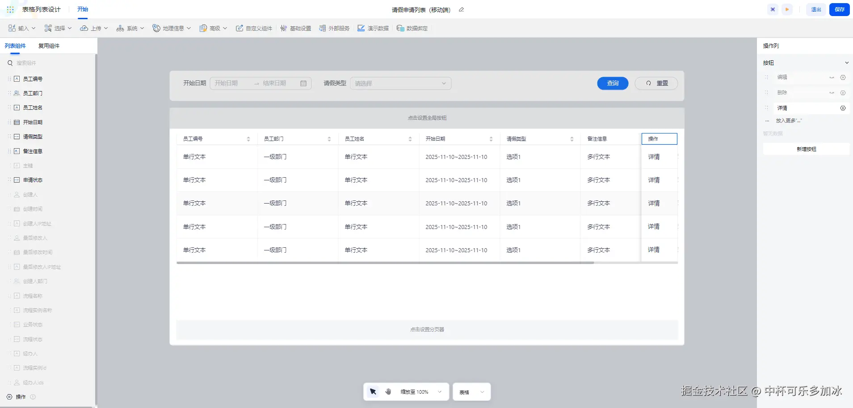Open settings gear for 删除 button

pos(843,93)
